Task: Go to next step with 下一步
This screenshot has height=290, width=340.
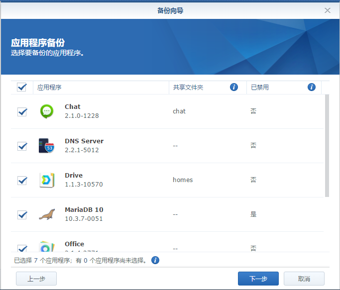Action: pos(258,279)
